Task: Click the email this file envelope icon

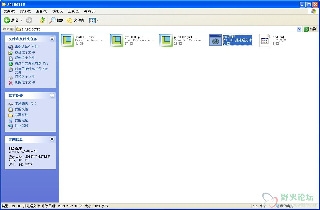Action: point(11,70)
